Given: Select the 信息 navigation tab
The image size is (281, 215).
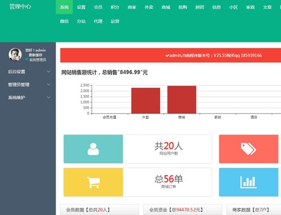Looking at the screenshot, I should coord(216,7).
